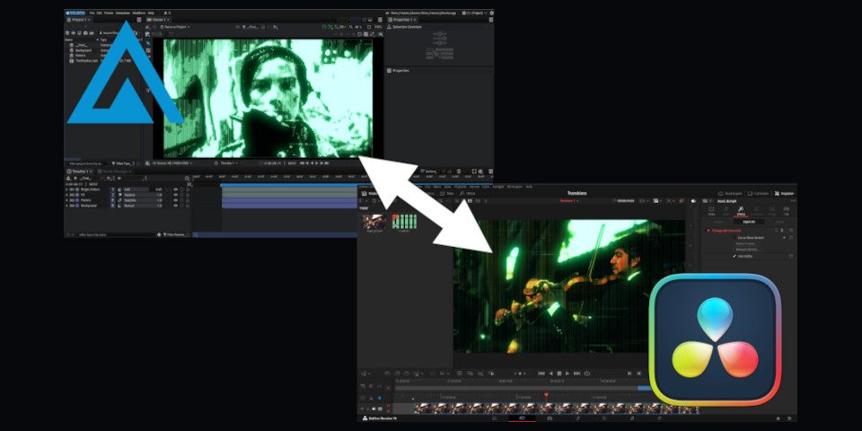The width and height of the screenshot is (862, 431).
Task: Jump to first frame in Resolve transport
Action: tap(541, 373)
